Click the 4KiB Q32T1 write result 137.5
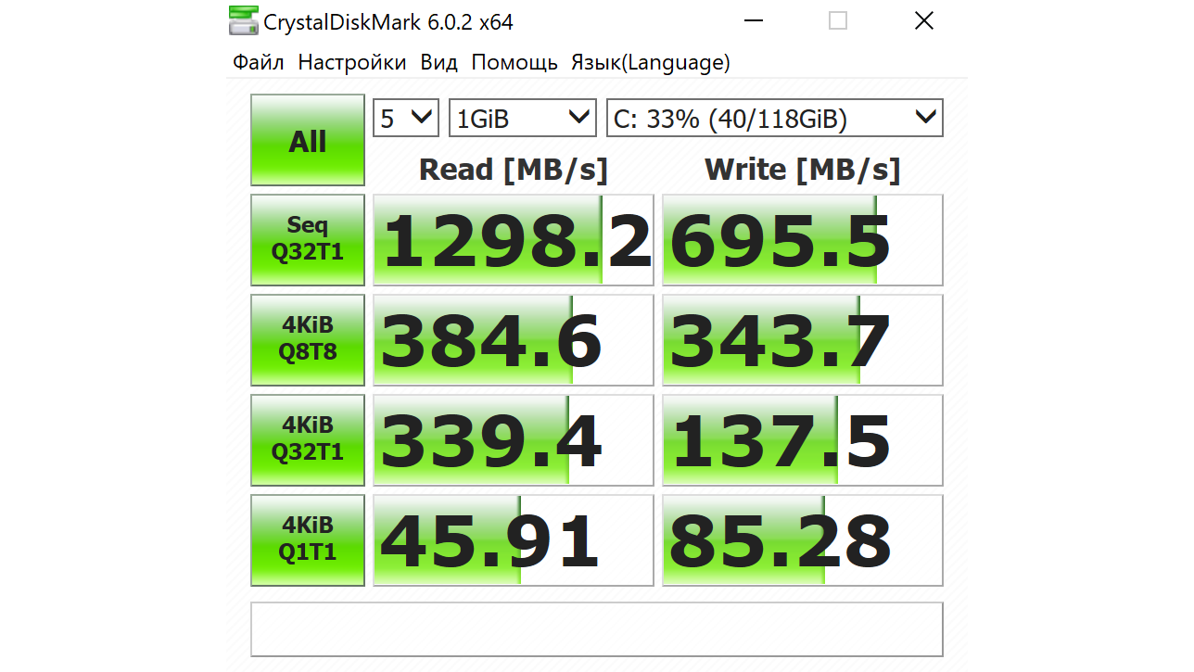 tap(803, 440)
